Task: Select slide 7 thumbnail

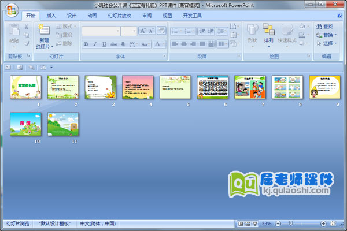Action: point(250,87)
